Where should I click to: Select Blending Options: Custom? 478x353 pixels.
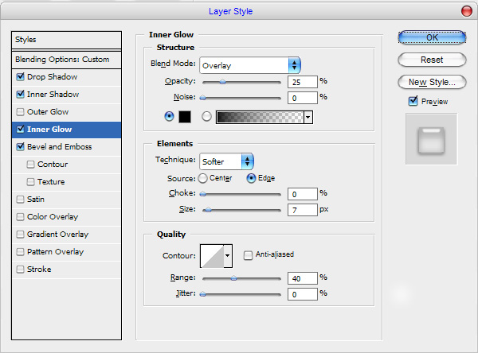point(66,60)
